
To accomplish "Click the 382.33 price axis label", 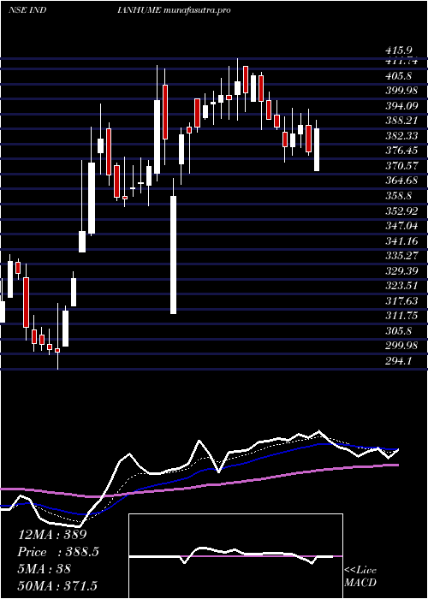I will pyautogui.click(x=401, y=136).
